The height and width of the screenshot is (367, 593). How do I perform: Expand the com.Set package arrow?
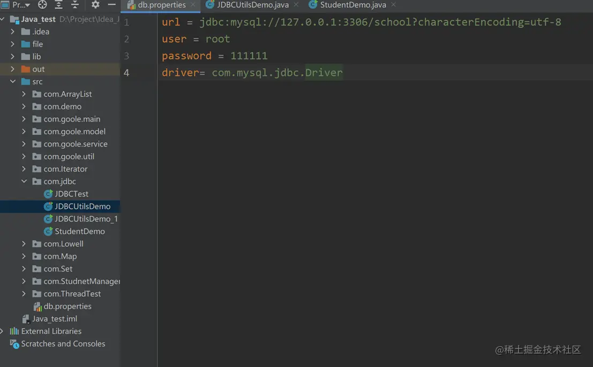click(x=24, y=269)
